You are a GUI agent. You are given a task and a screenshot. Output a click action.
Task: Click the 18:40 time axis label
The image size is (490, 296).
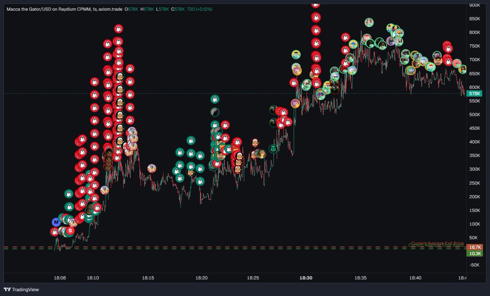tap(415, 278)
